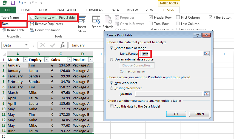
Task: Choose Use an external data source
Action: pos(111,59)
